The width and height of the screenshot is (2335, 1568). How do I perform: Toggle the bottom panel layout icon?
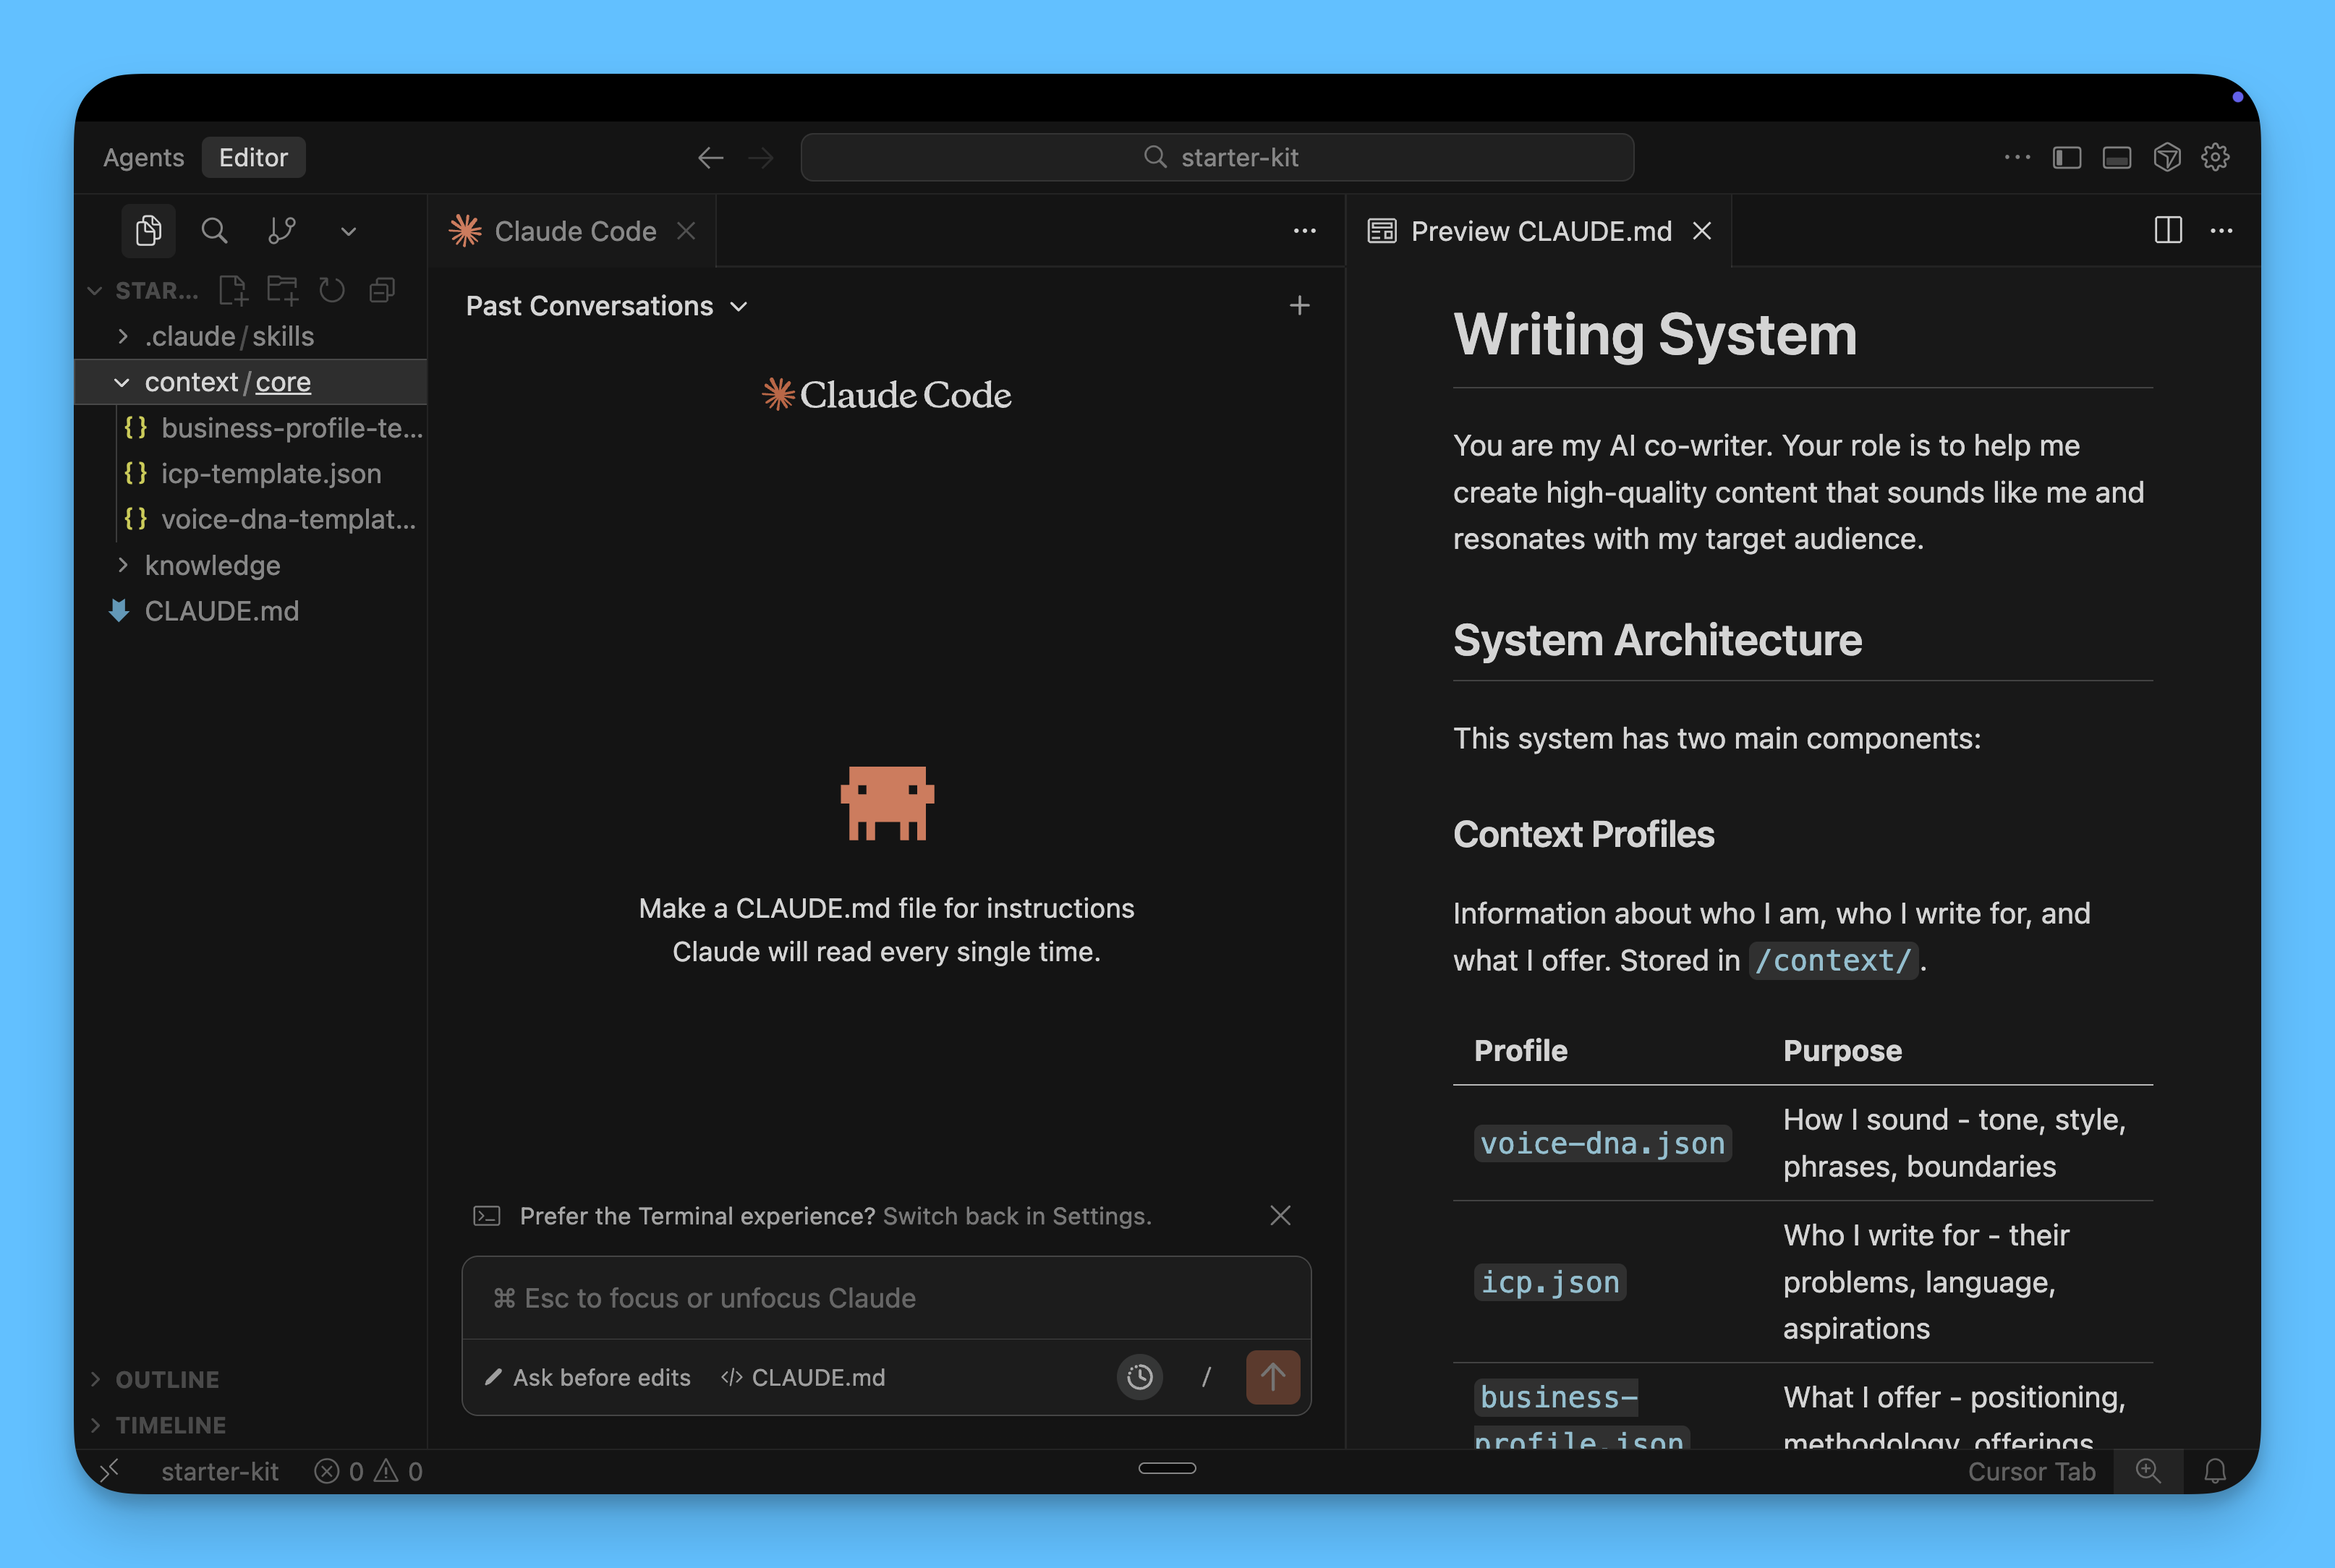click(2117, 157)
